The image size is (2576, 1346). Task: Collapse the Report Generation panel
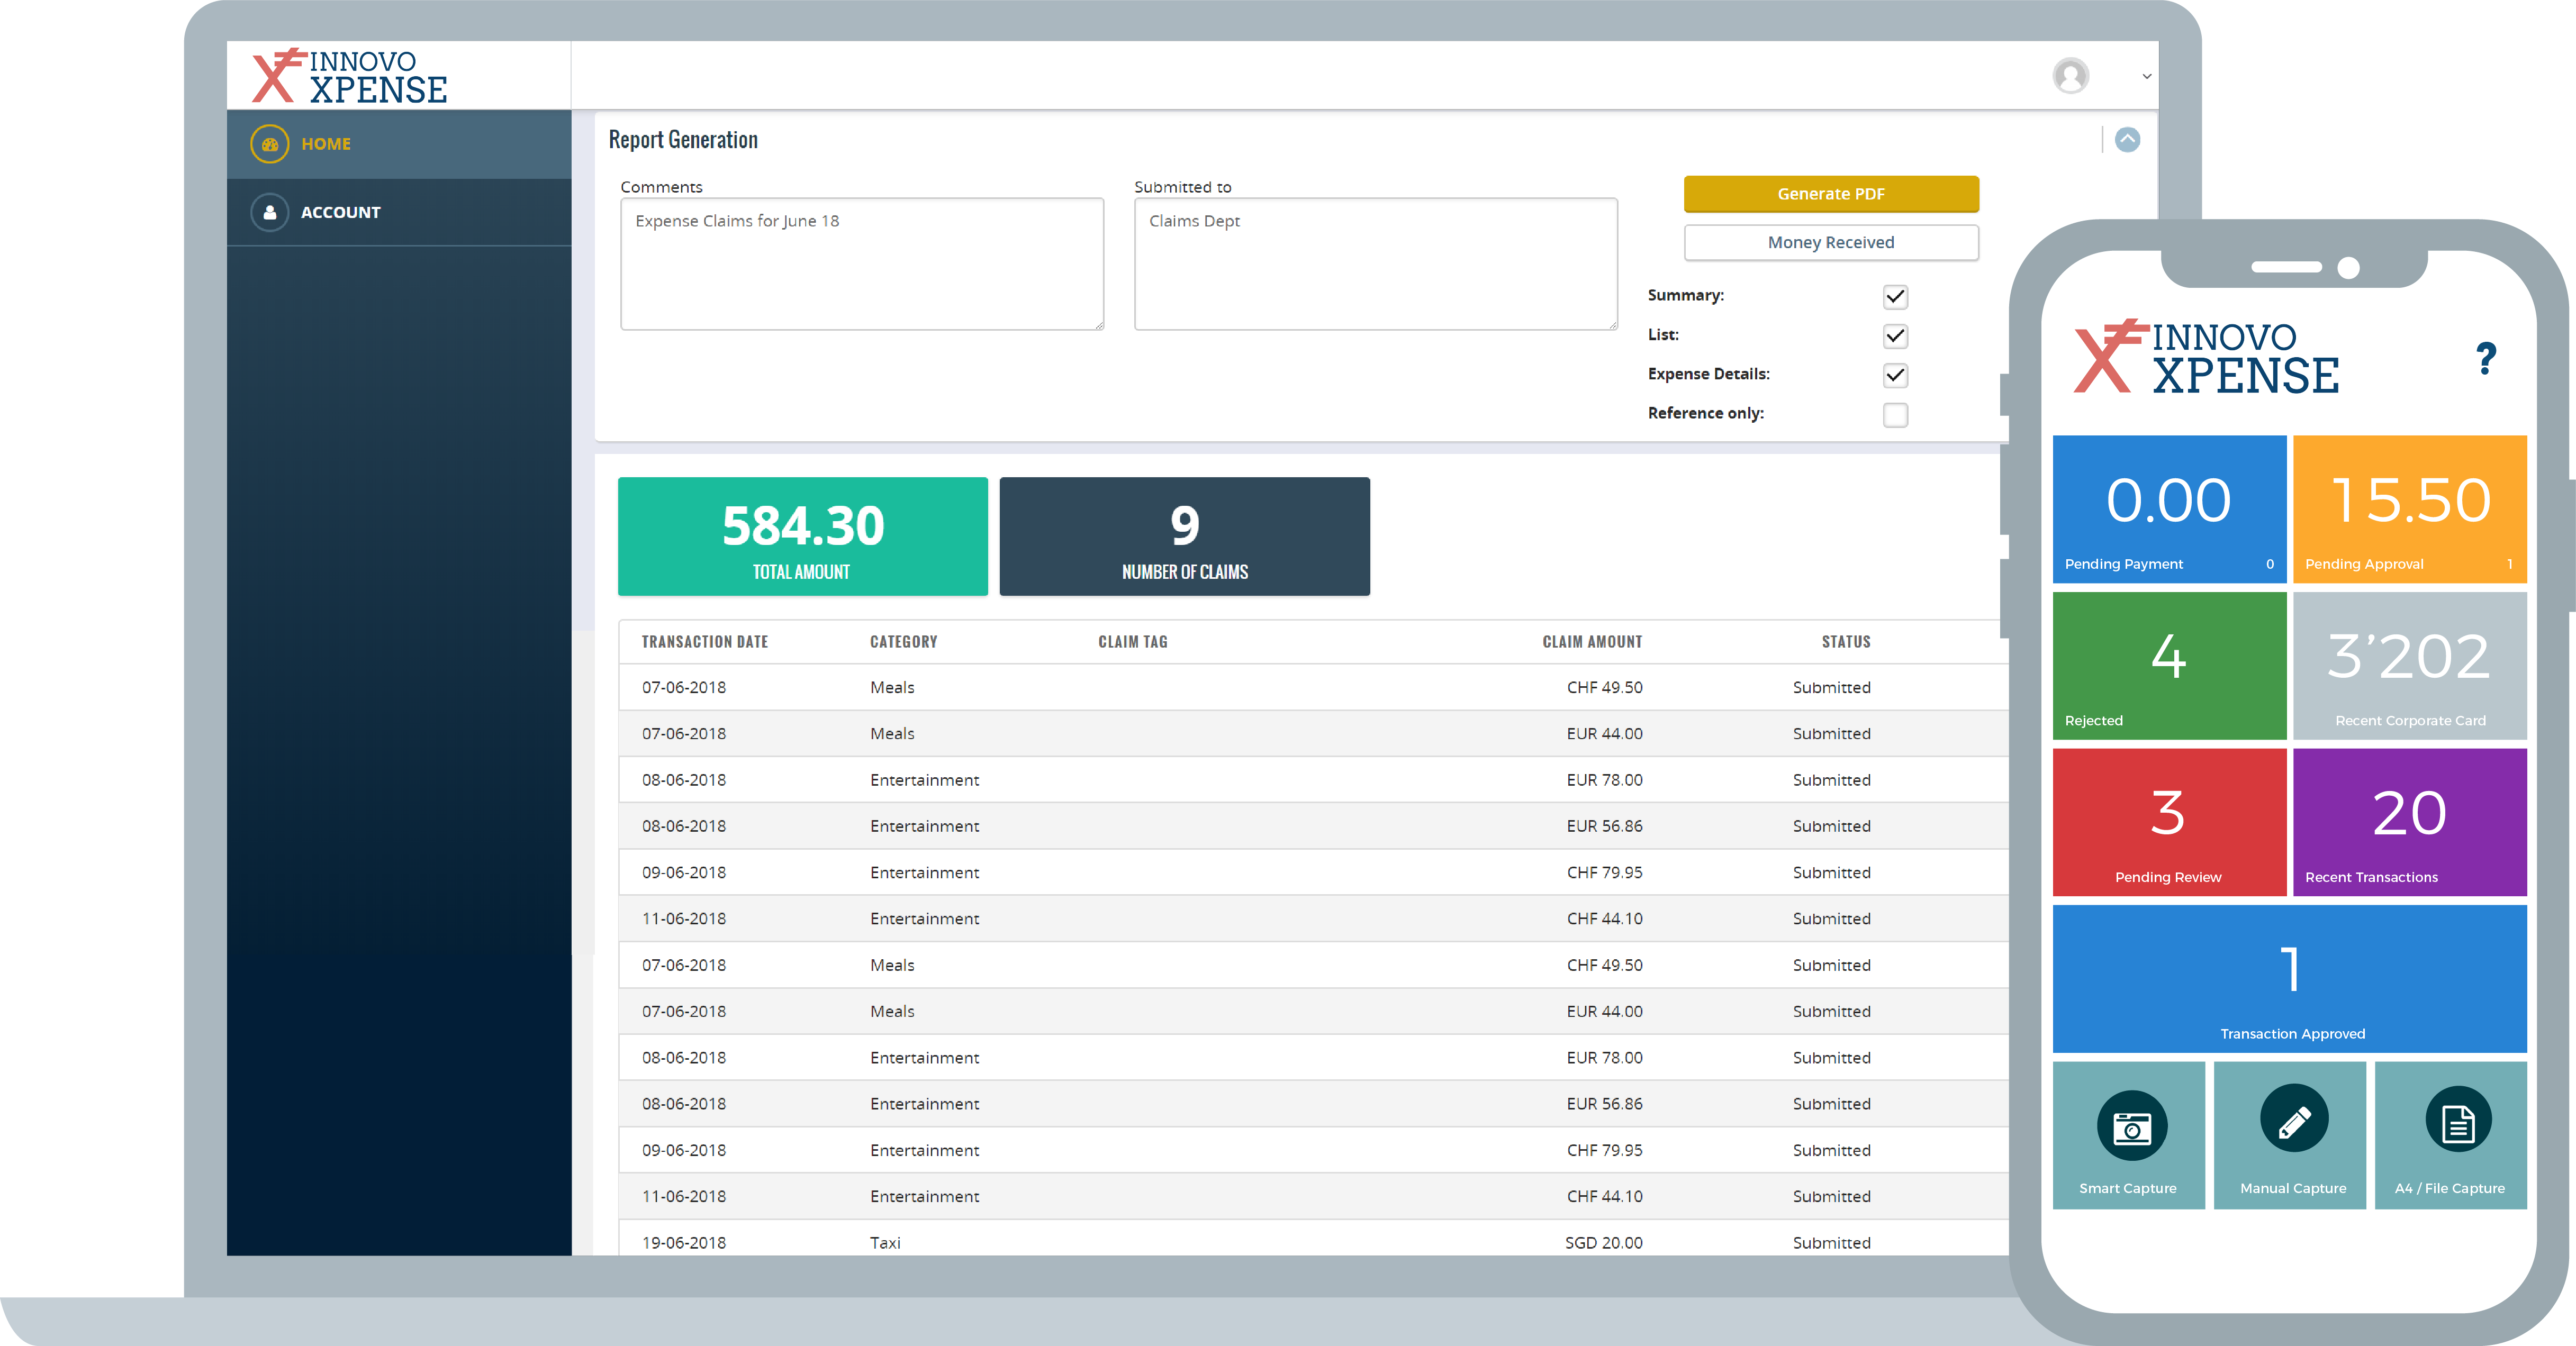coord(2127,140)
